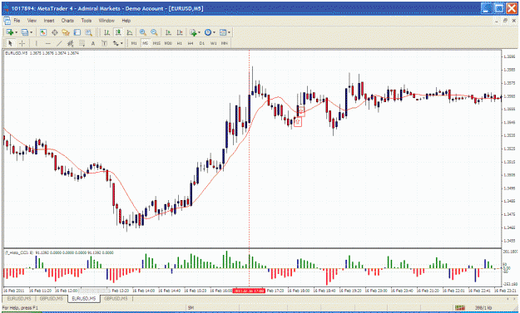Zoom out on the chart
The width and height of the screenshot is (520, 313).
tap(154, 32)
